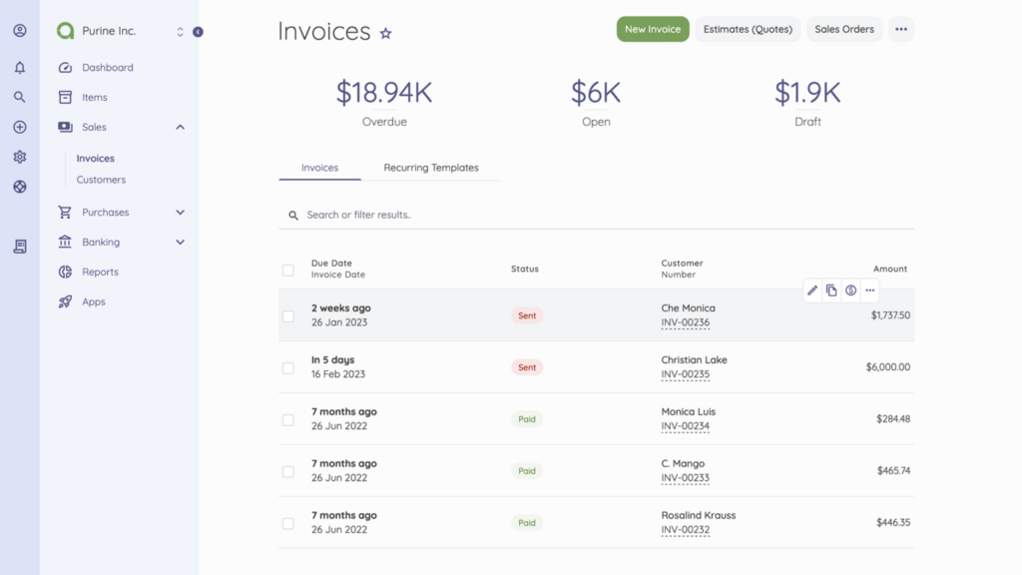
Task: Select the notifications bell icon
Action: [x=19, y=67]
